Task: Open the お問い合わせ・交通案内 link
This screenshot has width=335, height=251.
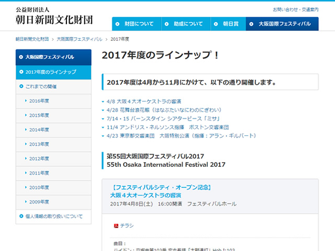Action: [296, 9]
